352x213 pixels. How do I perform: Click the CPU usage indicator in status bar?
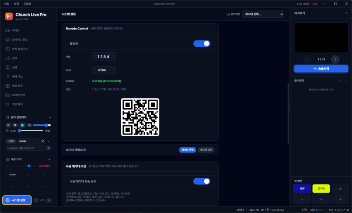pyautogui.click(x=313, y=210)
